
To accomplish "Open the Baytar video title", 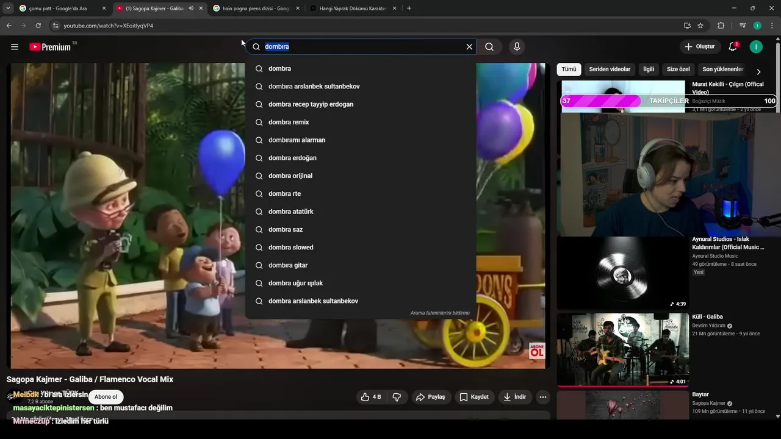I will (x=700, y=394).
